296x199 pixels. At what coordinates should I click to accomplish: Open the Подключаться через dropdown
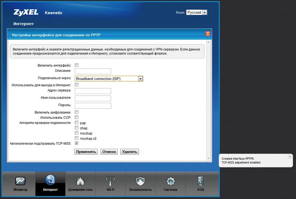pyautogui.click(x=109, y=79)
